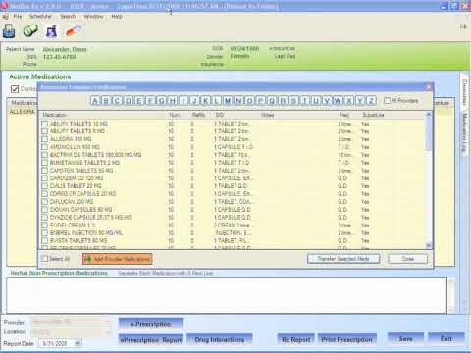
Task: Toggle the Active Medications display checkbox
Action: coord(15,89)
